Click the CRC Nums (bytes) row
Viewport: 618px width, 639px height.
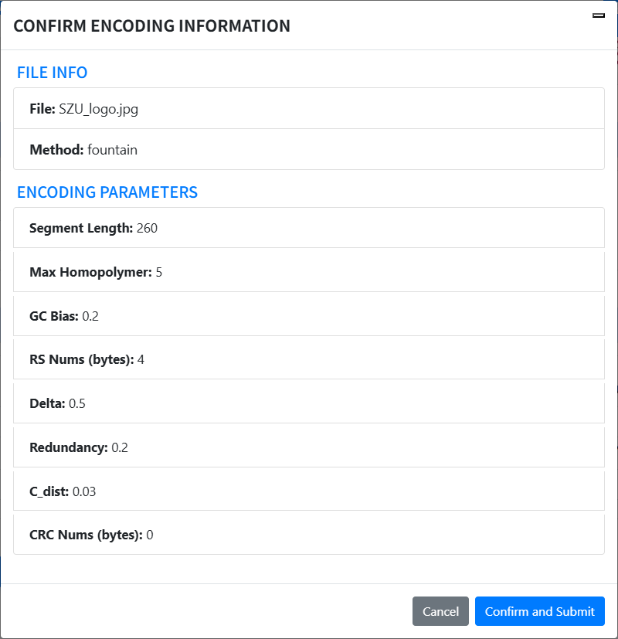point(308,535)
